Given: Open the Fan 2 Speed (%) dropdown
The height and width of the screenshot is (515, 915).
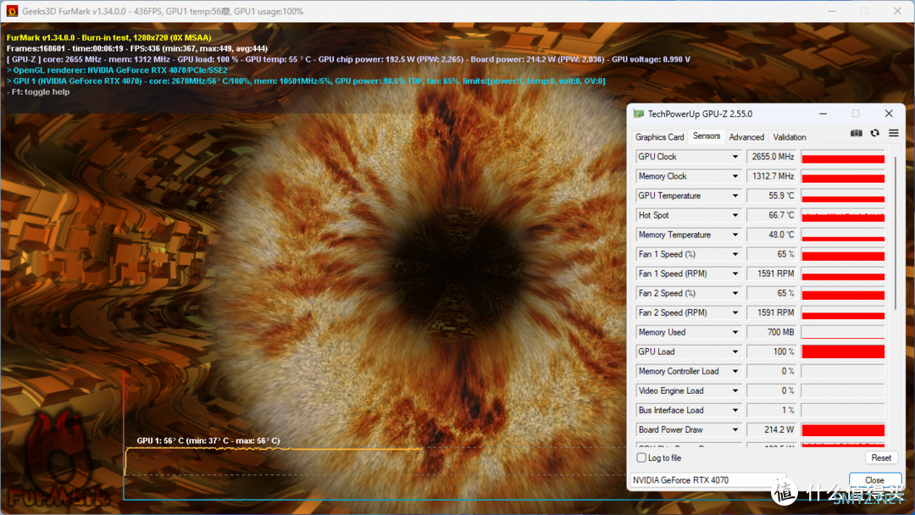Looking at the screenshot, I should click(735, 293).
